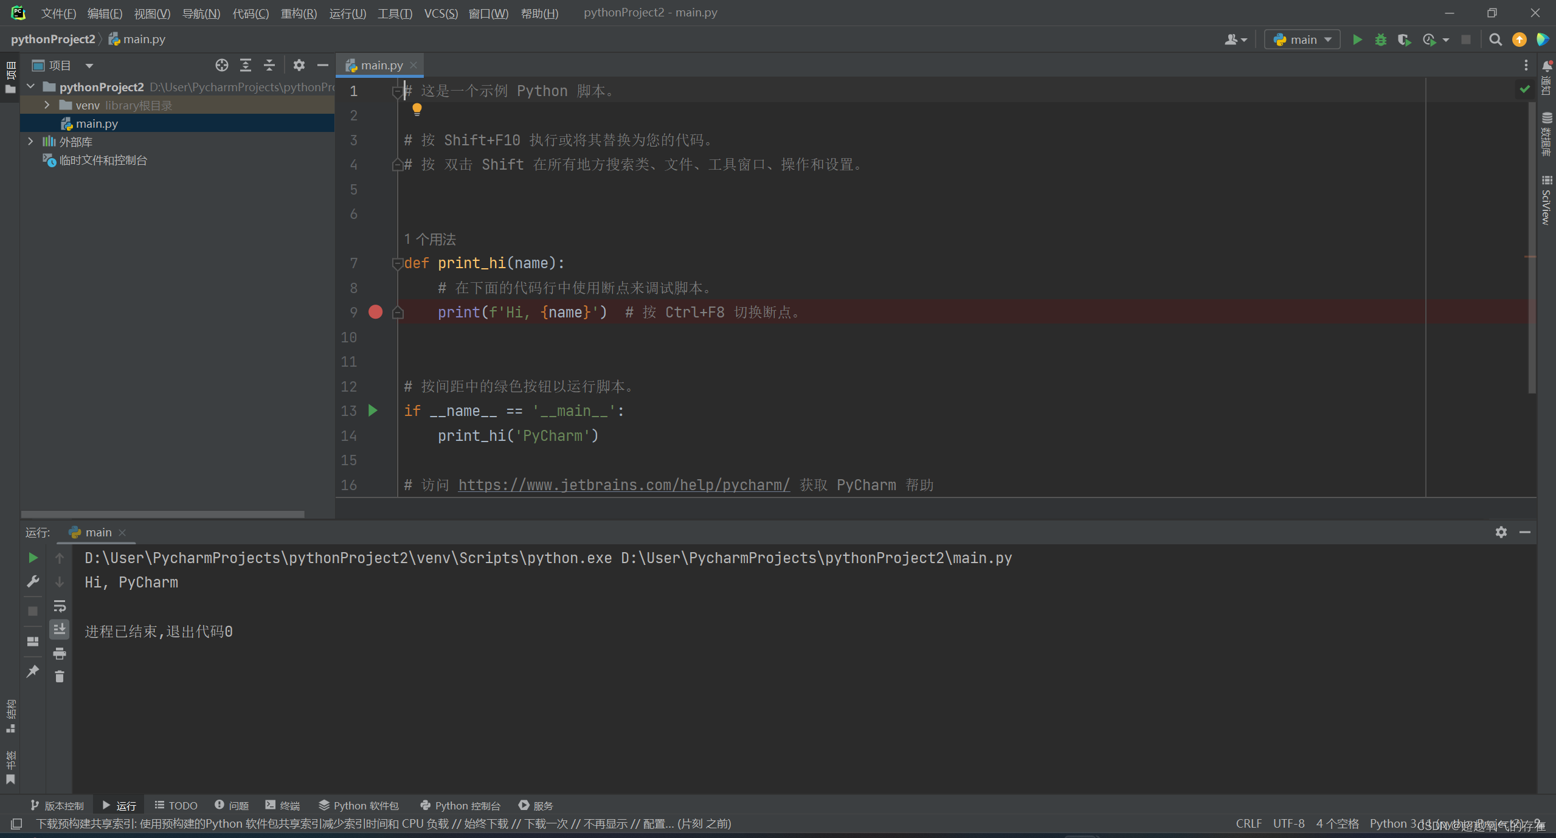
Task: Open the 重构(R) refactor menu
Action: [298, 13]
